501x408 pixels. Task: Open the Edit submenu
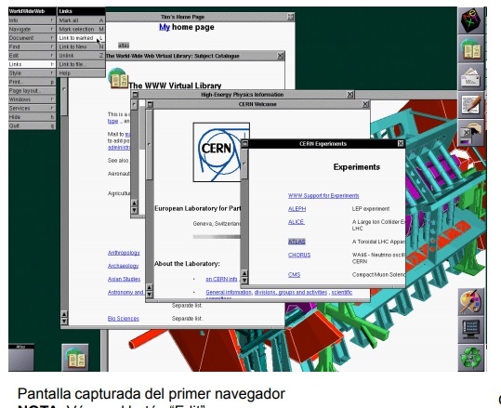click(32, 55)
